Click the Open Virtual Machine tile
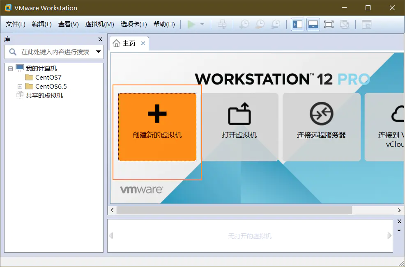Viewport: 405px width, 267px height. [239, 127]
